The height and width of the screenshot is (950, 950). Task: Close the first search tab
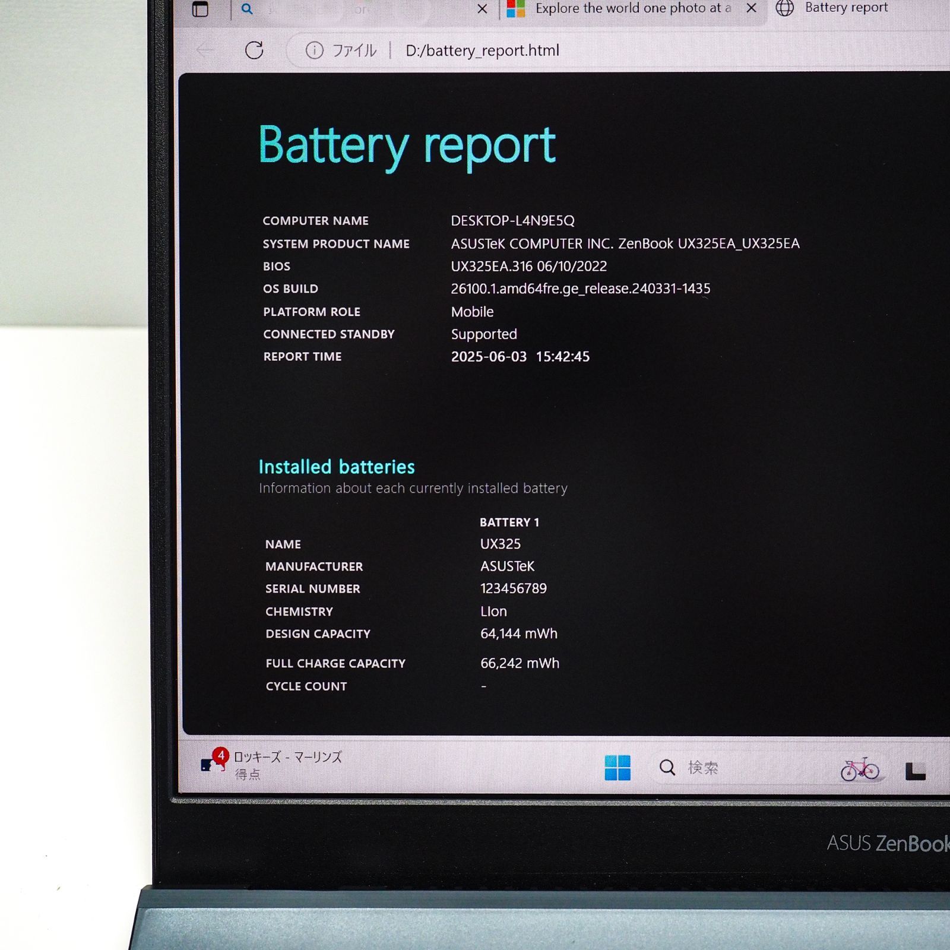[x=483, y=9]
